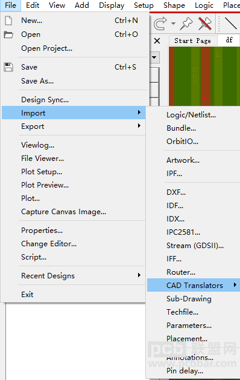The image size is (240, 380).
Task: Select DXF... import option
Action: [x=176, y=192]
